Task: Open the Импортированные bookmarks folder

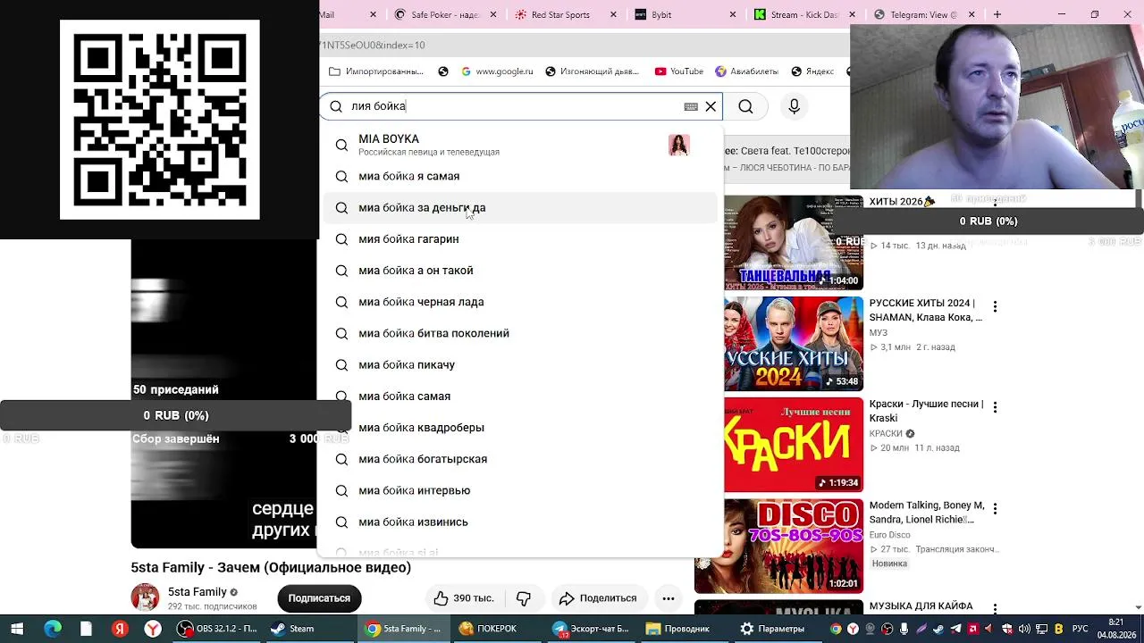Action: [376, 71]
